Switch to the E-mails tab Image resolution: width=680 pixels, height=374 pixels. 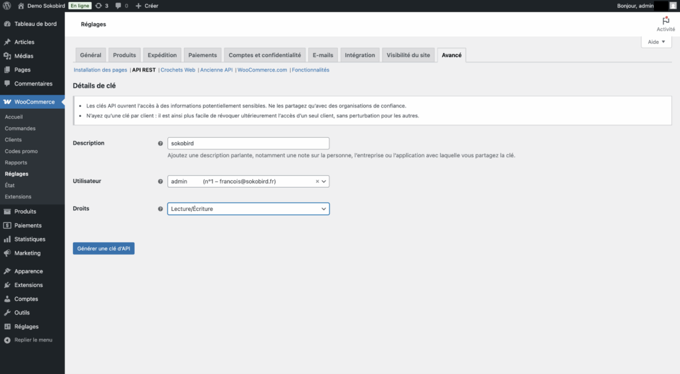pos(323,55)
